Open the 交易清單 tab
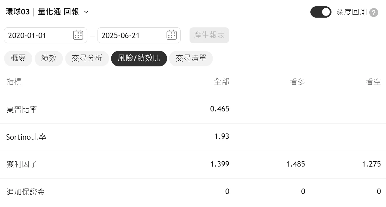The width and height of the screenshot is (386, 207). (x=191, y=58)
